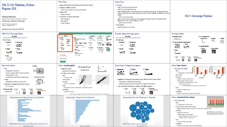Click the Space-Filling icon in Arrange tables slide
This screenshot has width=227, height=127.
pos(214,51)
